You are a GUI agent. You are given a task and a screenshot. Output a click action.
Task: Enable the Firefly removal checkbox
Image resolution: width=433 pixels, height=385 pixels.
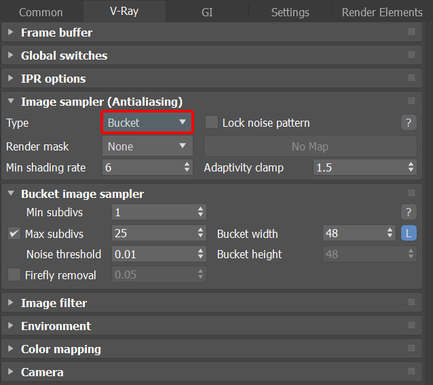(14, 275)
